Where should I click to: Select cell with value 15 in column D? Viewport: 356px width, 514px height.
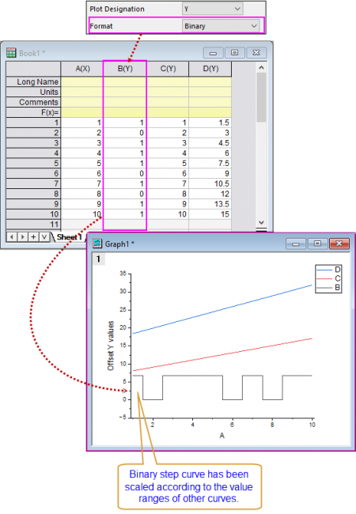[210, 214]
